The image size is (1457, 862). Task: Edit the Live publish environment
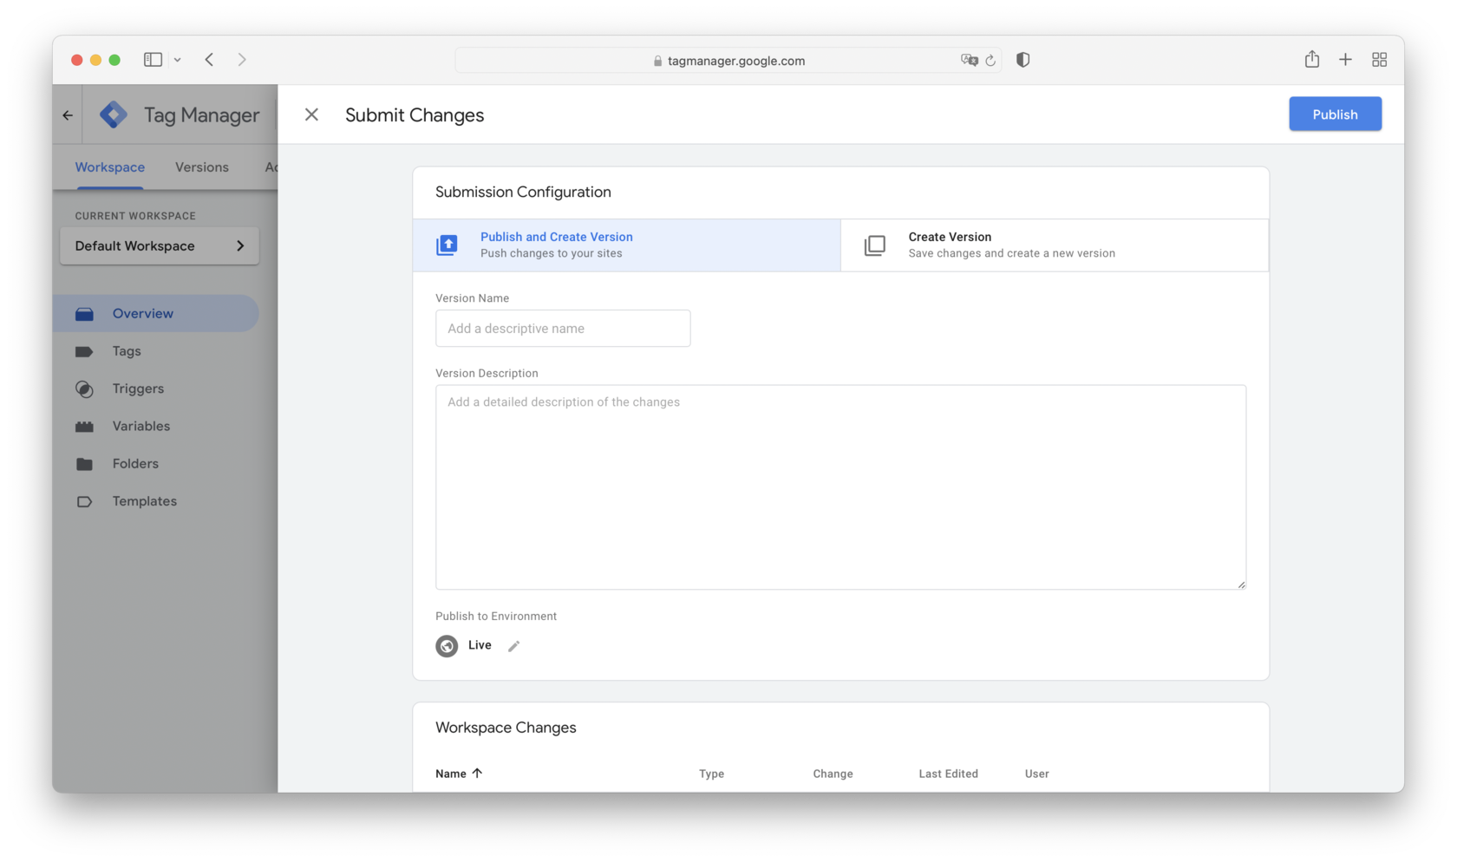pyautogui.click(x=513, y=646)
